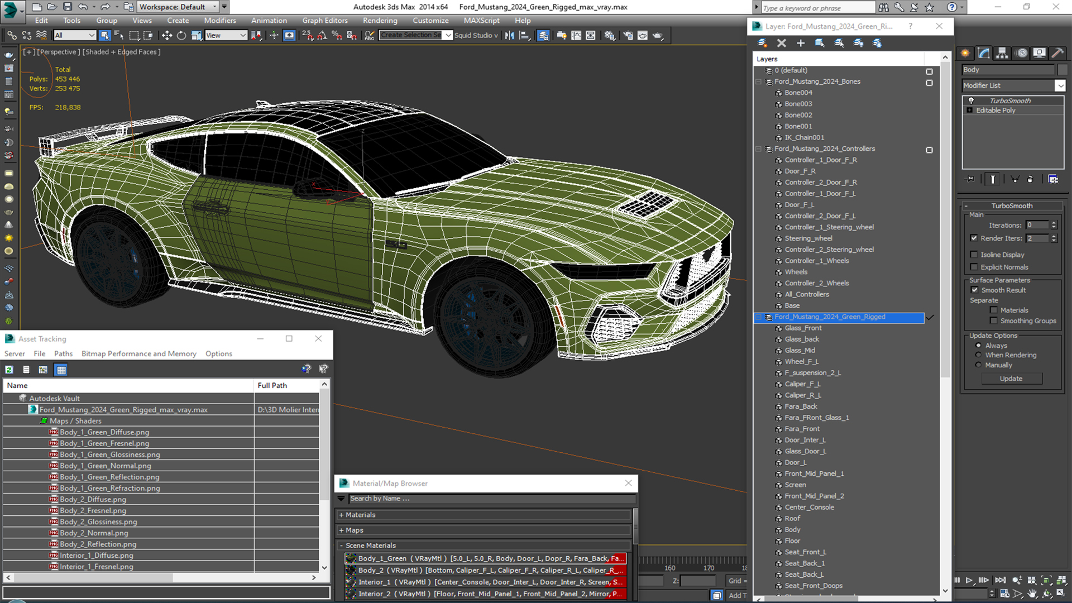The width and height of the screenshot is (1072, 603).
Task: Click Remove modifier trash icon
Action: [1030, 179]
